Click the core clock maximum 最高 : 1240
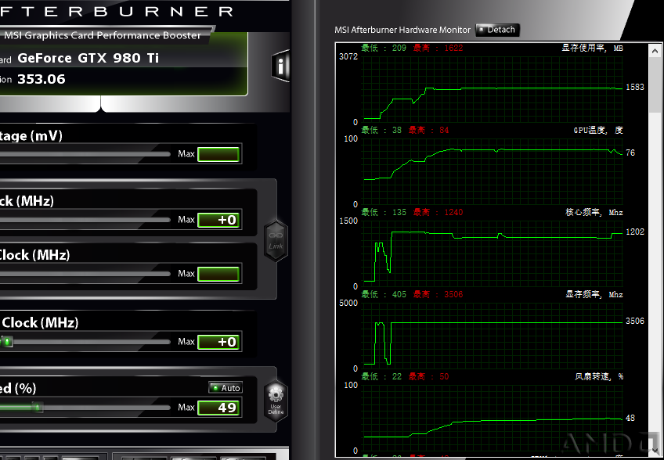This screenshot has width=664, height=460. coord(438,212)
